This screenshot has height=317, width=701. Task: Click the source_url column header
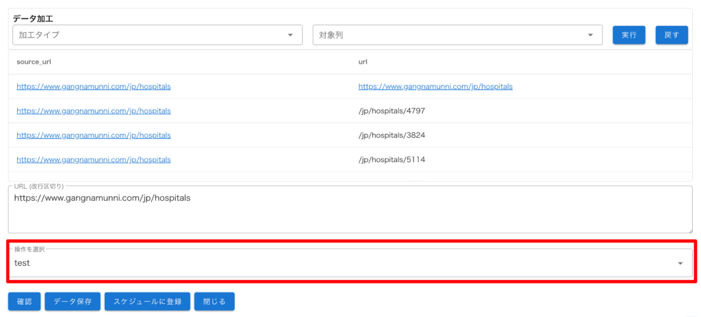(34, 61)
